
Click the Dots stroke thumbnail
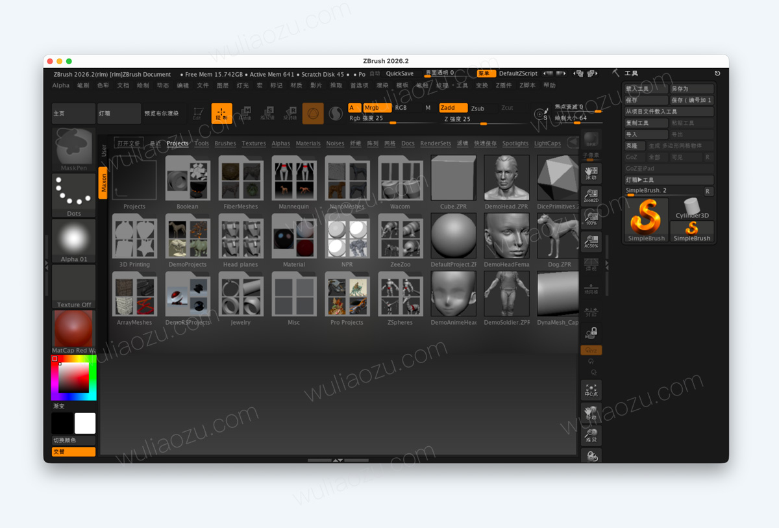pos(73,195)
